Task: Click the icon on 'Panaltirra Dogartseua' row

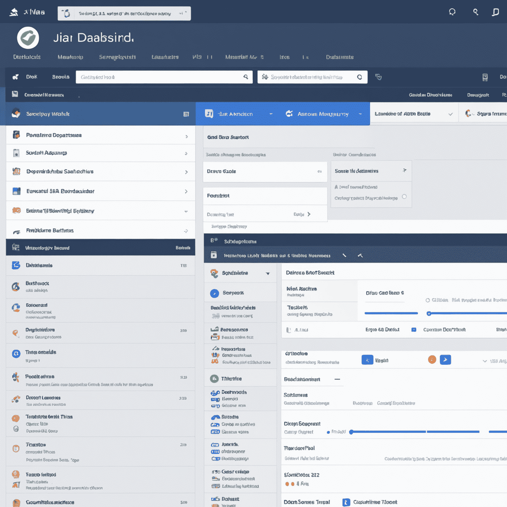Action: coord(16,135)
